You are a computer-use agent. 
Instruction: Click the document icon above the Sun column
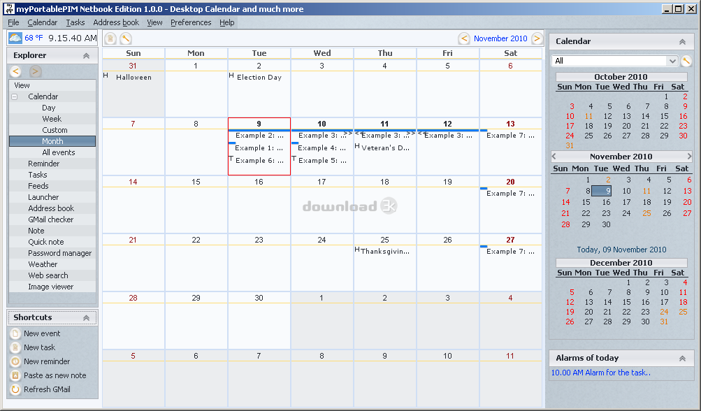110,38
